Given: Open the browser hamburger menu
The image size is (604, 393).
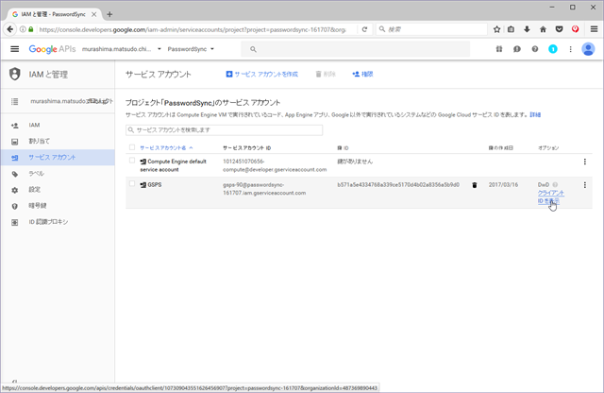Looking at the screenshot, I should point(594,29).
